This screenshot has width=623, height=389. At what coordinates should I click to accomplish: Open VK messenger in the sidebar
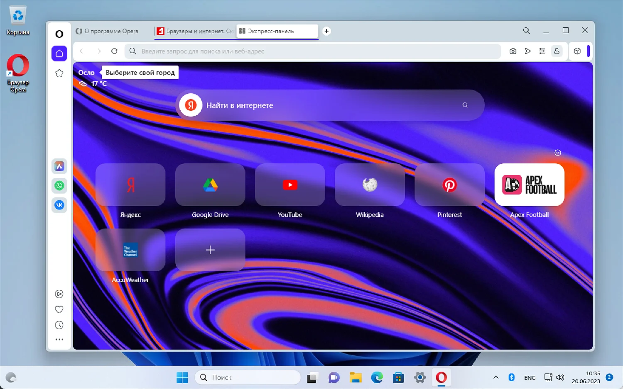coord(59,205)
